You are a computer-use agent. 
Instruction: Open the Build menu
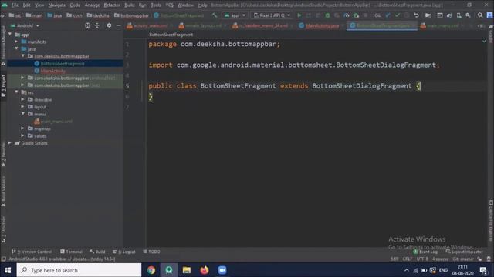(x=130, y=5)
